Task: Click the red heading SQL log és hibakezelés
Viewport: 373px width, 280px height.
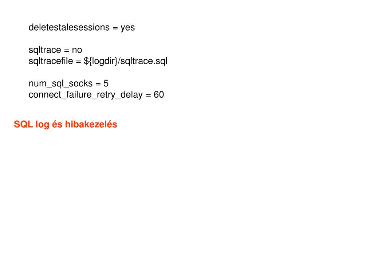Action: click(x=66, y=125)
